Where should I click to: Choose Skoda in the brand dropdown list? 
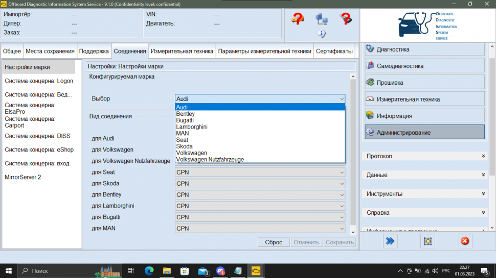coord(184,146)
